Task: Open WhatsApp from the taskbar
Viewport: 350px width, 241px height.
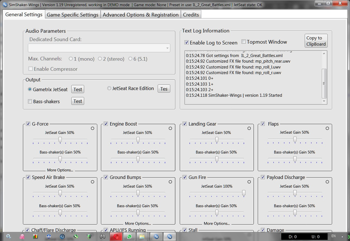Action: click(129, 237)
